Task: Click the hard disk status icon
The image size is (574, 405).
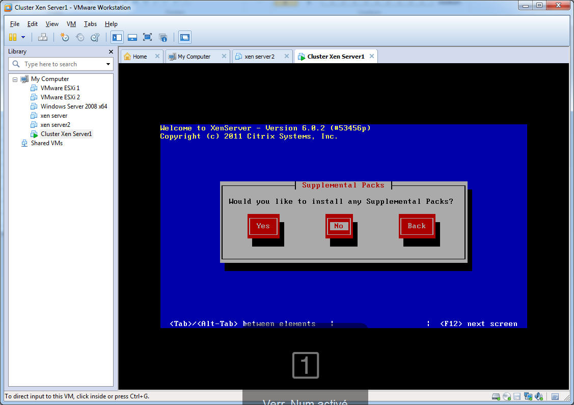Action: pos(496,396)
